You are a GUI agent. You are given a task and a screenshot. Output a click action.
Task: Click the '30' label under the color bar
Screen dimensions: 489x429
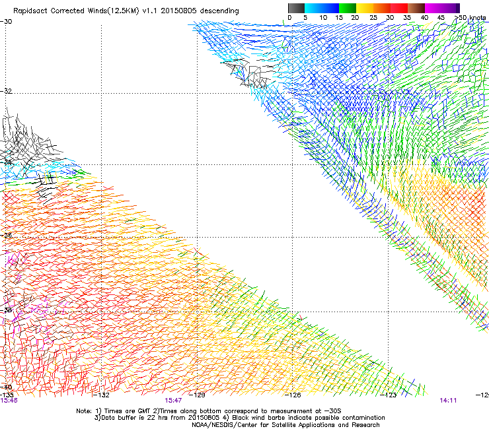point(390,18)
